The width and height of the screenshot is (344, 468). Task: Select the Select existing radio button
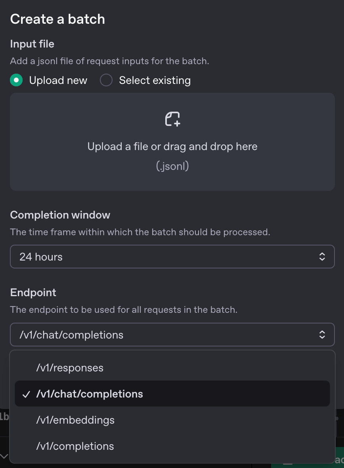[x=106, y=80]
